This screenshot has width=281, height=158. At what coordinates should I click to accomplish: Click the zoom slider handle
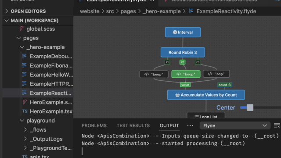pyautogui.click(x=250, y=108)
